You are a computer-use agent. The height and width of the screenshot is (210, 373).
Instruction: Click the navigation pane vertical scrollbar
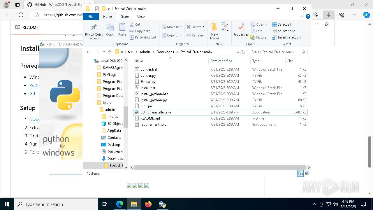point(126,117)
